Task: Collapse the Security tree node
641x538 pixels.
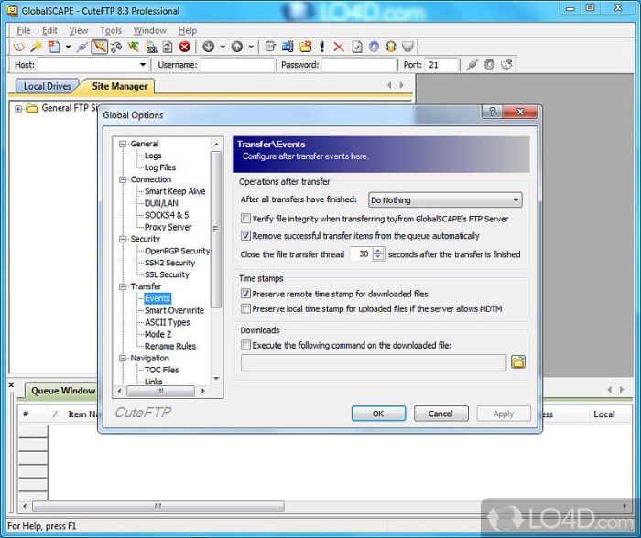Action: [x=122, y=239]
